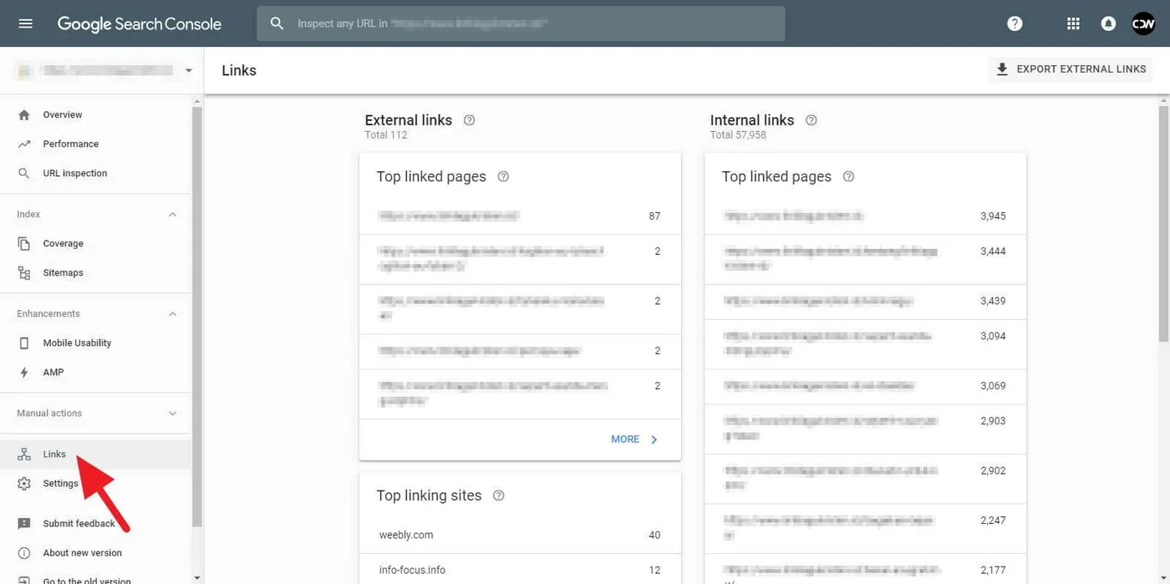Click About new version link
This screenshot has height=584, width=1170.
tap(95, 552)
